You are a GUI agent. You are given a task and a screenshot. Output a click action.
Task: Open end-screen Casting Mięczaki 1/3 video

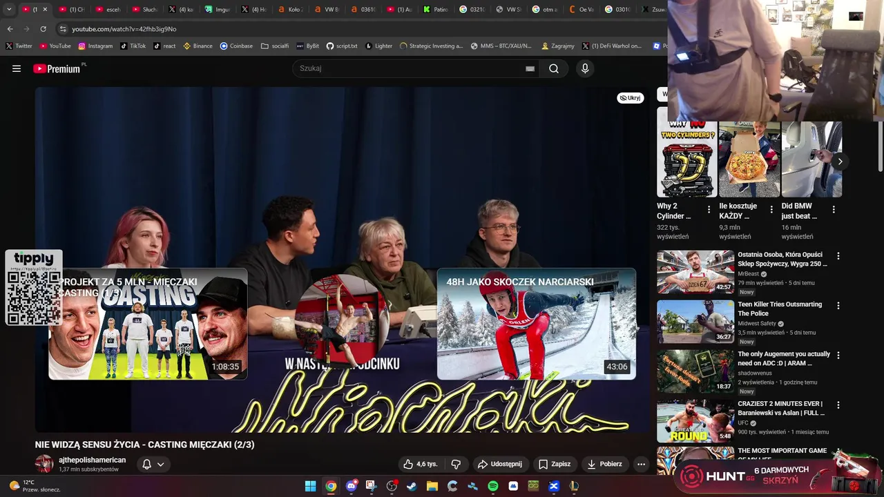click(148, 324)
